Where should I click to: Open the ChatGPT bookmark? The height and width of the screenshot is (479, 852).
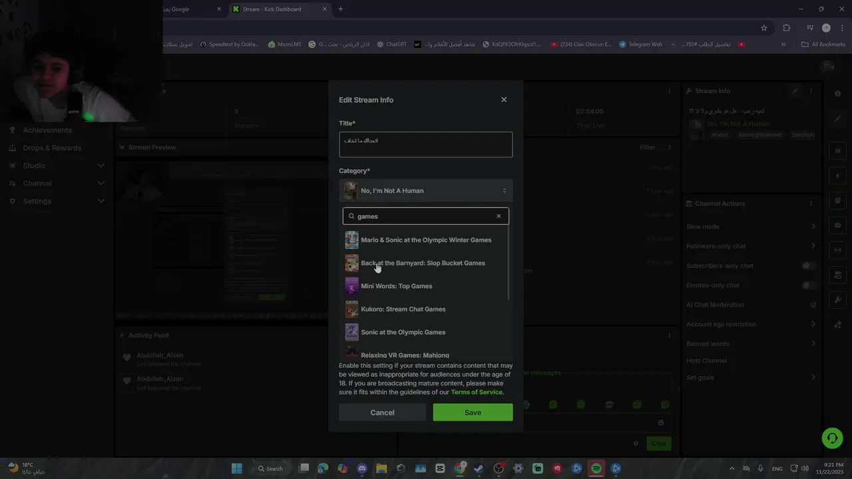[391, 45]
